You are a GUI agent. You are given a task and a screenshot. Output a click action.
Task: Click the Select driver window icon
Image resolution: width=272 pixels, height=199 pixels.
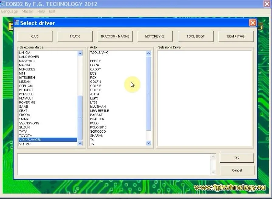pyautogui.click(x=17, y=23)
